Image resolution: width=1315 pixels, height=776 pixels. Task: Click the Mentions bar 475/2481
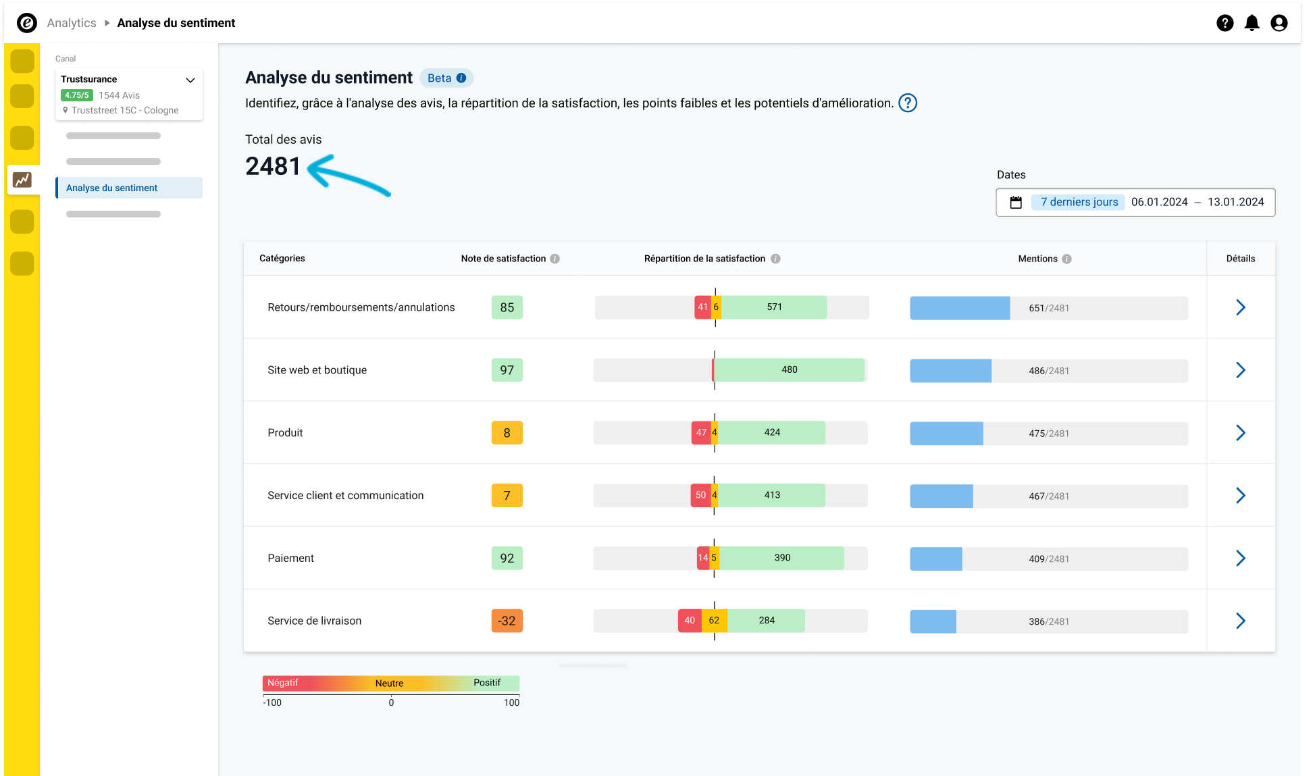(1049, 434)
